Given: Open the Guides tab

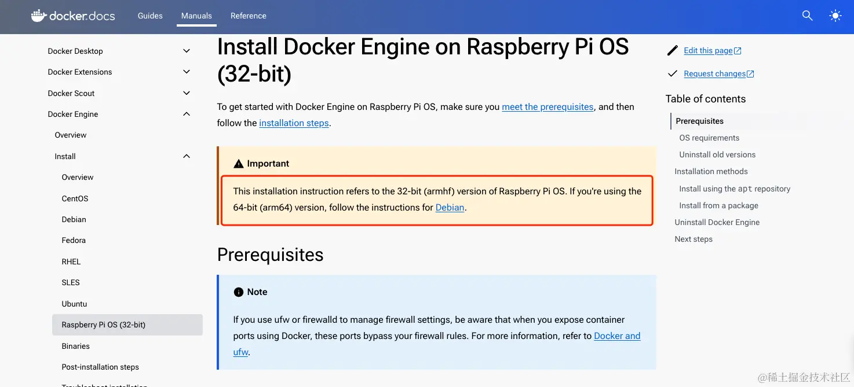Looking at the screenshot, I should click(x=150, y=16).
